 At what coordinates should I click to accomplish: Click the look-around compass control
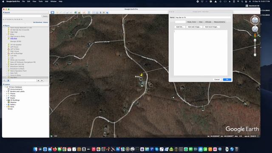[x=255, y=20]
